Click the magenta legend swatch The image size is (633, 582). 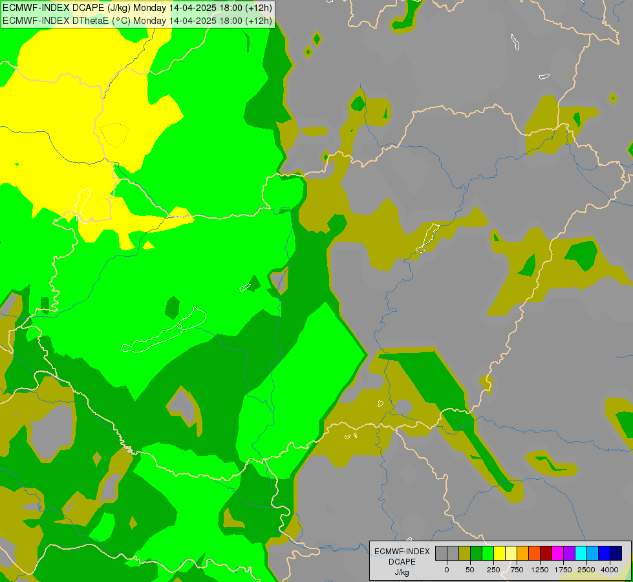click(557, 553)
